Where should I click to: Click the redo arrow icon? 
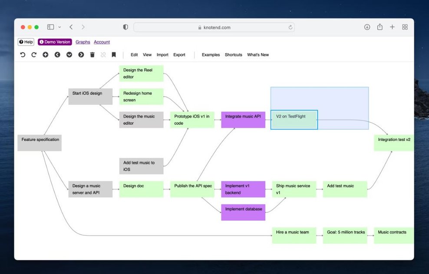click(x=34, y=55)
